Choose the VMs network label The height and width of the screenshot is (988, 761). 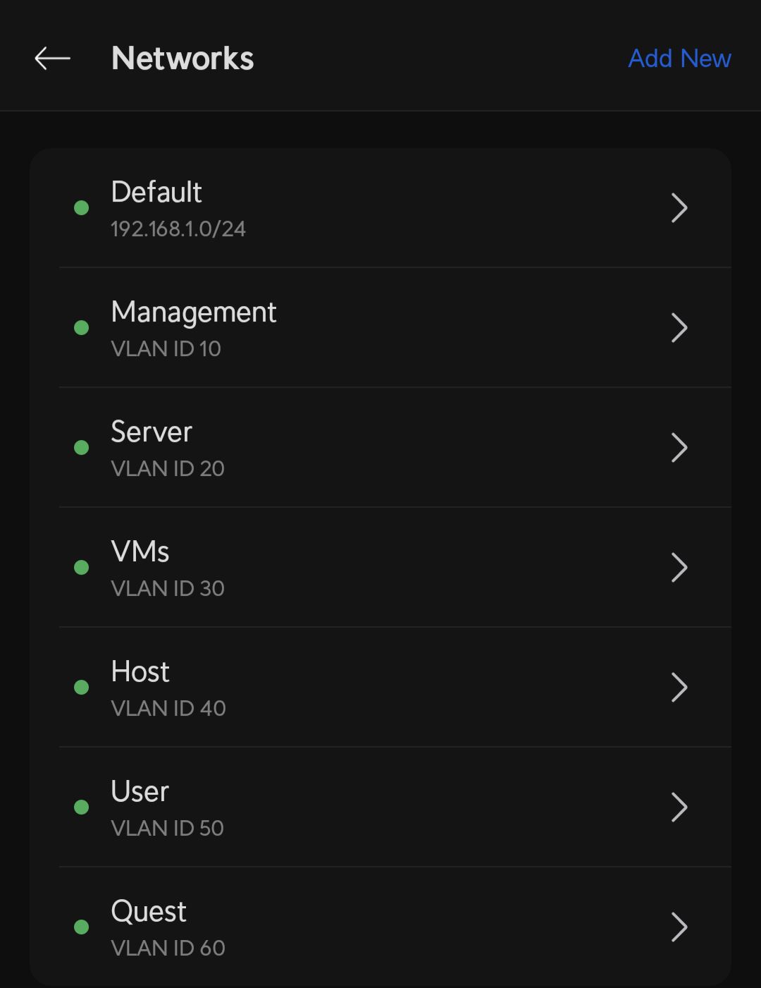click(x=140, y=551)
